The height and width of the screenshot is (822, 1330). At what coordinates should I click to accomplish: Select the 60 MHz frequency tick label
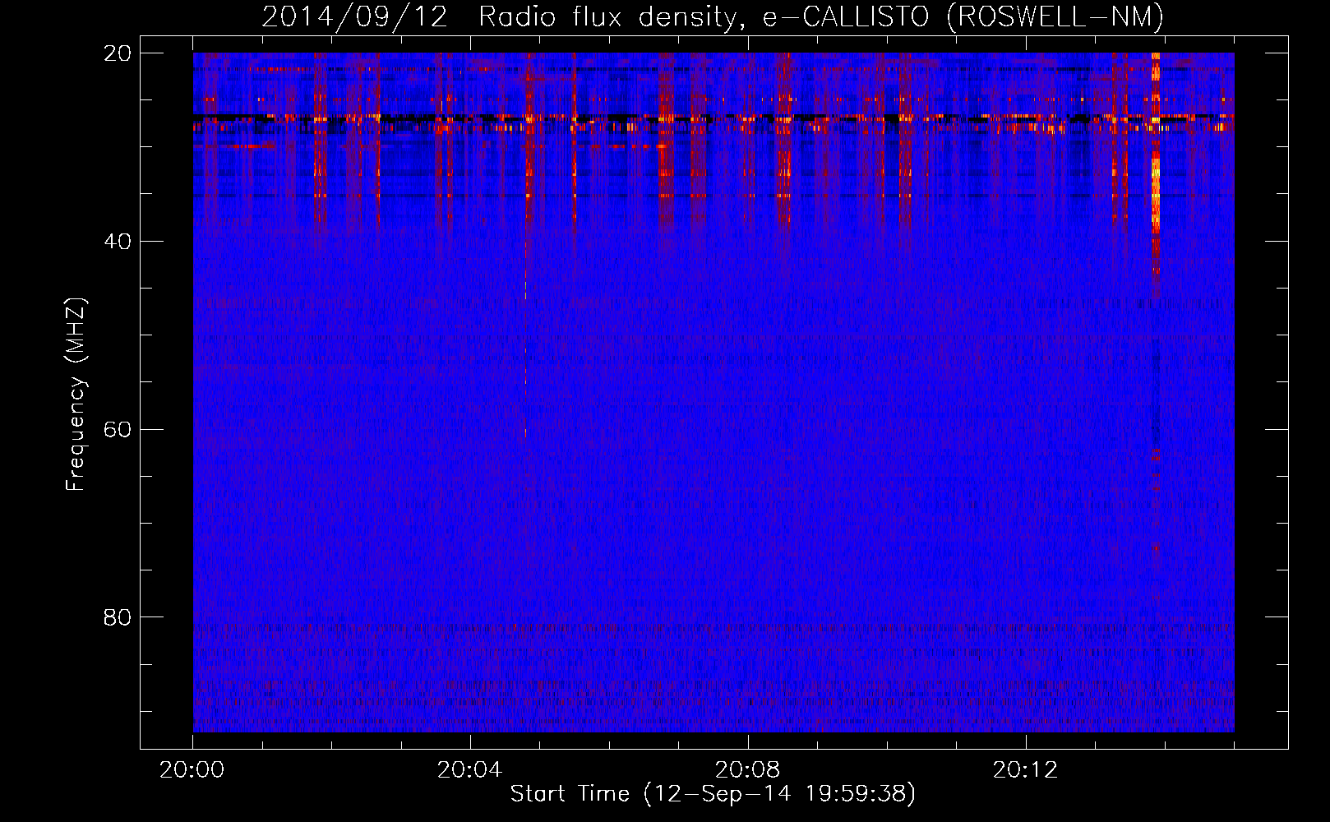pos(118,429)
